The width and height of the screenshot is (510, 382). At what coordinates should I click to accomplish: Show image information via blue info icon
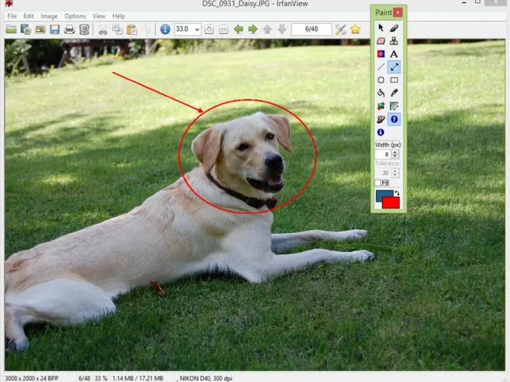click(x=165, y=29)
